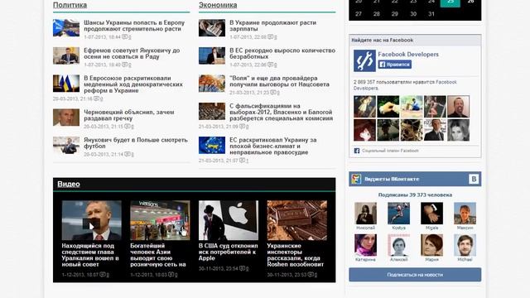530x298 pixels.
Task: Open the 'Богатейший человек Азии' video thumbnail
Action: coord(160,220)
